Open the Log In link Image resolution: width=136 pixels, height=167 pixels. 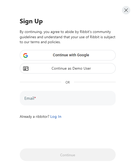click(56, 117)
